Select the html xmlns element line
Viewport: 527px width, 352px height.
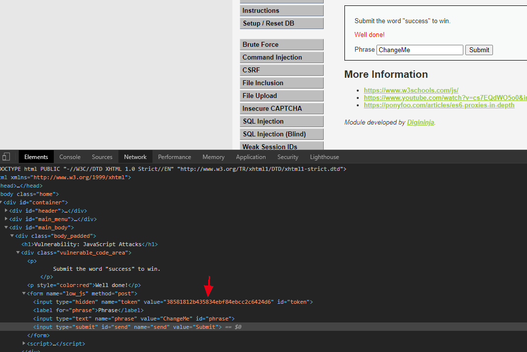(66, 177)
